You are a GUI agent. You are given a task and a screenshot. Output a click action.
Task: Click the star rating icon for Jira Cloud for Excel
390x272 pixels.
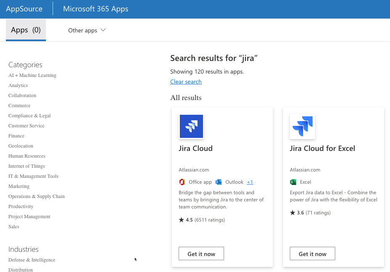(292, 213)
